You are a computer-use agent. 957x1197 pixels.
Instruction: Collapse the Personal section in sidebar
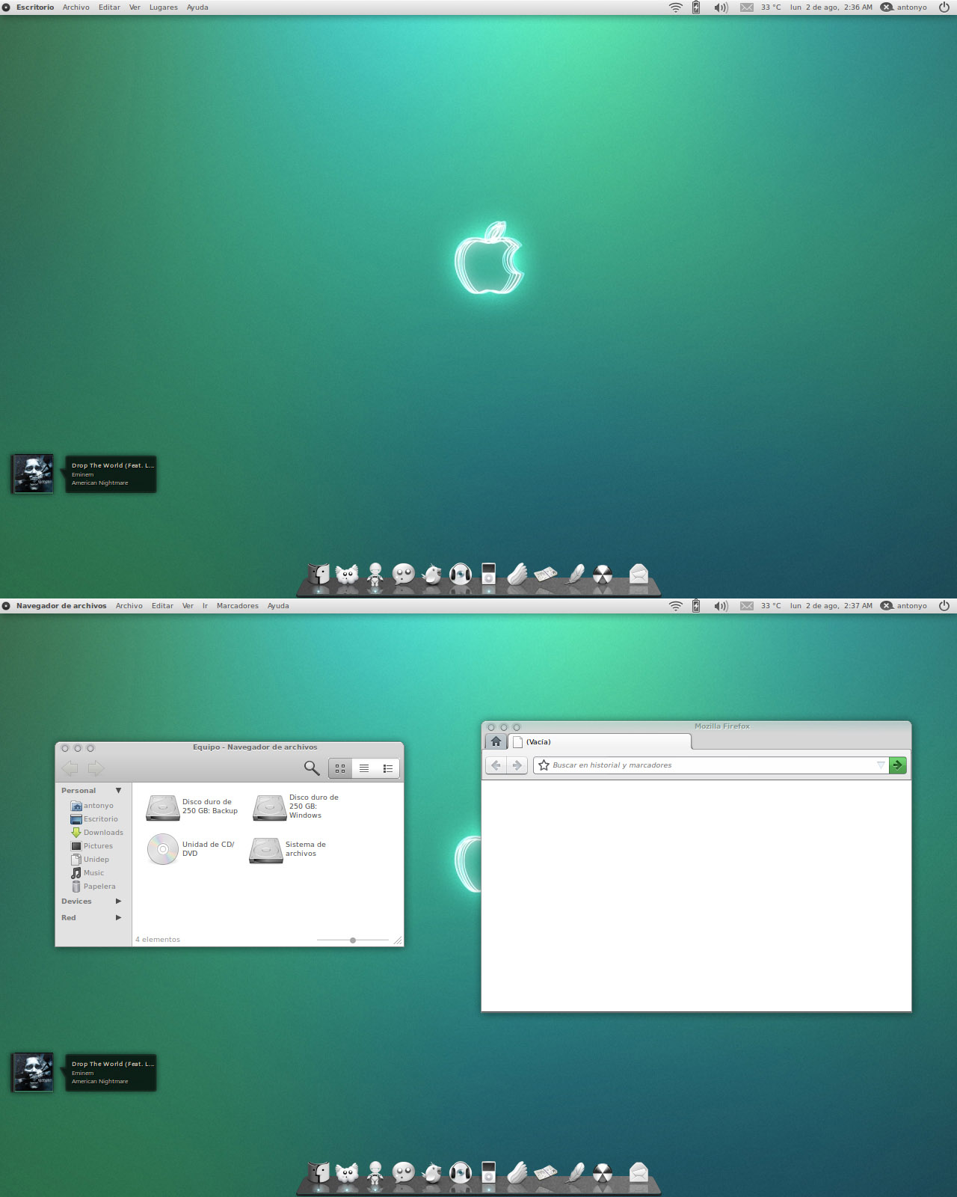point(118,790)
